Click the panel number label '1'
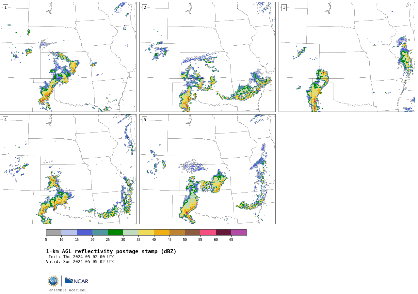This screenshot has width=418, height=294. [x=6, y=8]
